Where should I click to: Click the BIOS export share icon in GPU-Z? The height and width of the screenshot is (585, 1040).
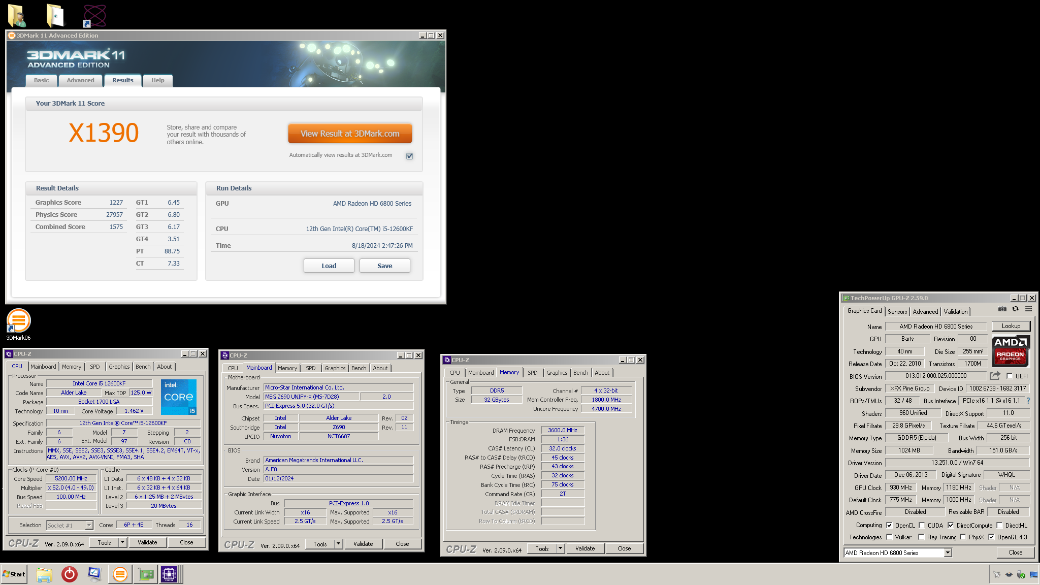pyautogui.click(x=995, y=376)
